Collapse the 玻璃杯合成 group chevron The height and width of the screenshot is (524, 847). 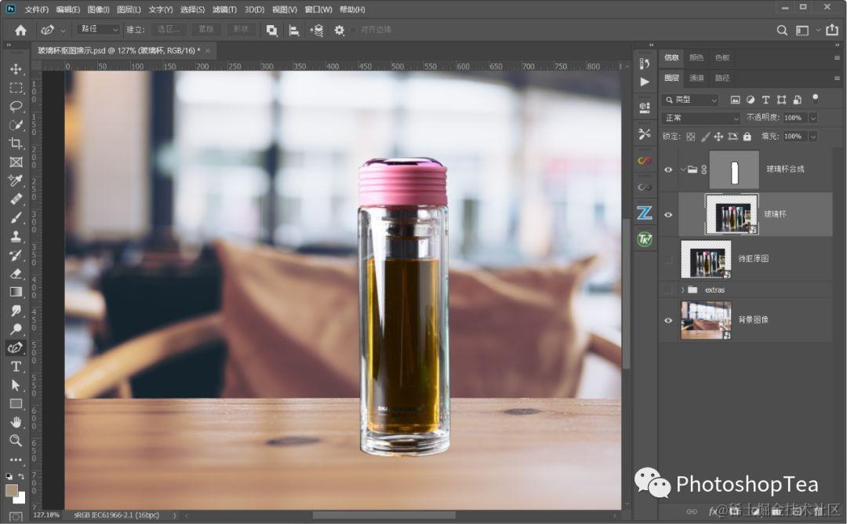[683, 169]
